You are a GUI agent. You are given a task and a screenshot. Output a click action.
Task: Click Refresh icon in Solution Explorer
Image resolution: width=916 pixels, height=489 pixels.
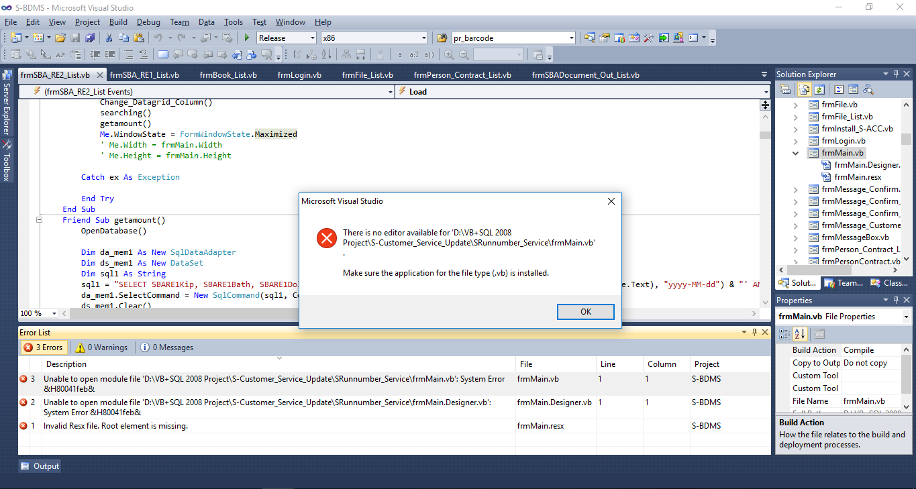pos(819,89)
